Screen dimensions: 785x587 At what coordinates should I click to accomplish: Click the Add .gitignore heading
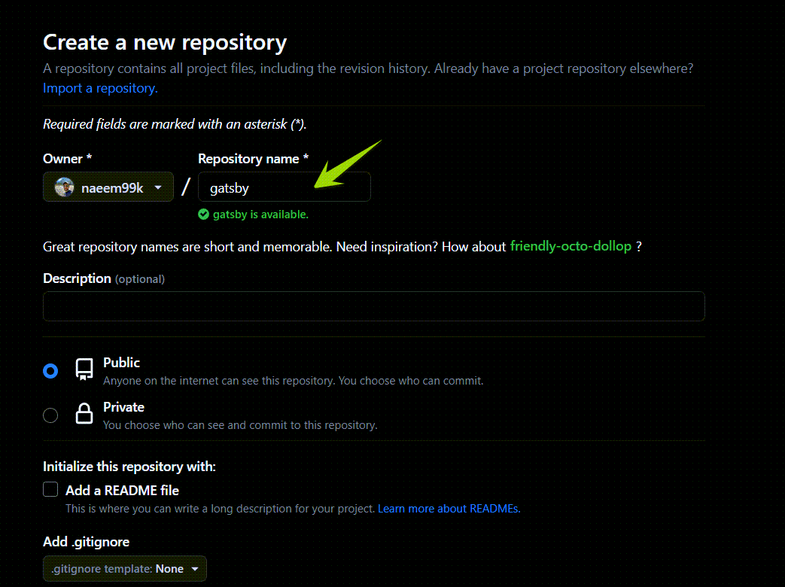[x=86, y=542]
